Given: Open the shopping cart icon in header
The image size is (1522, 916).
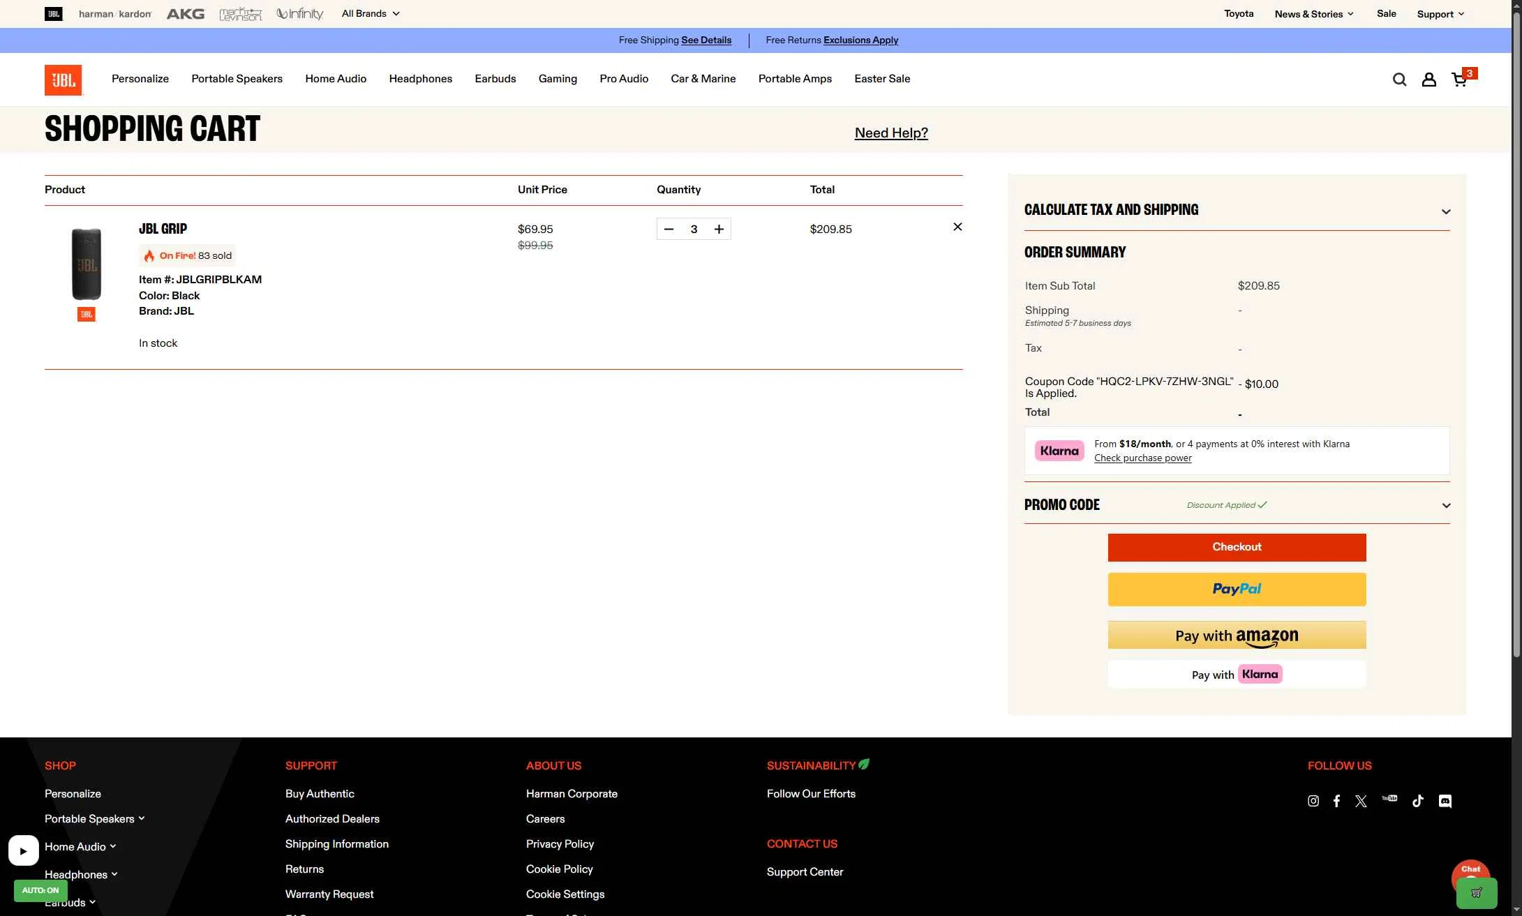Looking at the screenshot, I should tap(1459, 80).
